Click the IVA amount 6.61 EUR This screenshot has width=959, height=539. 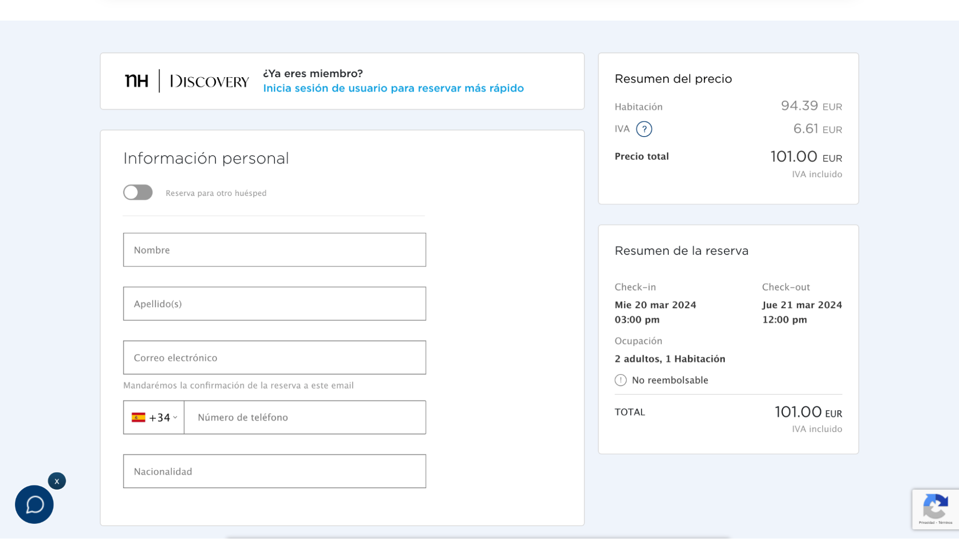tap(817, 129)
